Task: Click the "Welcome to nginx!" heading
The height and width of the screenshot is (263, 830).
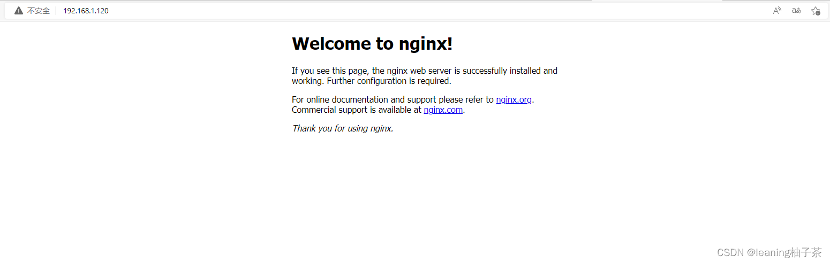Action: coord(372,44)
